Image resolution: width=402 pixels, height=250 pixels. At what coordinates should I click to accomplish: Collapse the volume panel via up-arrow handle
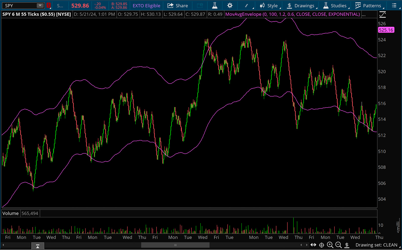coord(38,246)
